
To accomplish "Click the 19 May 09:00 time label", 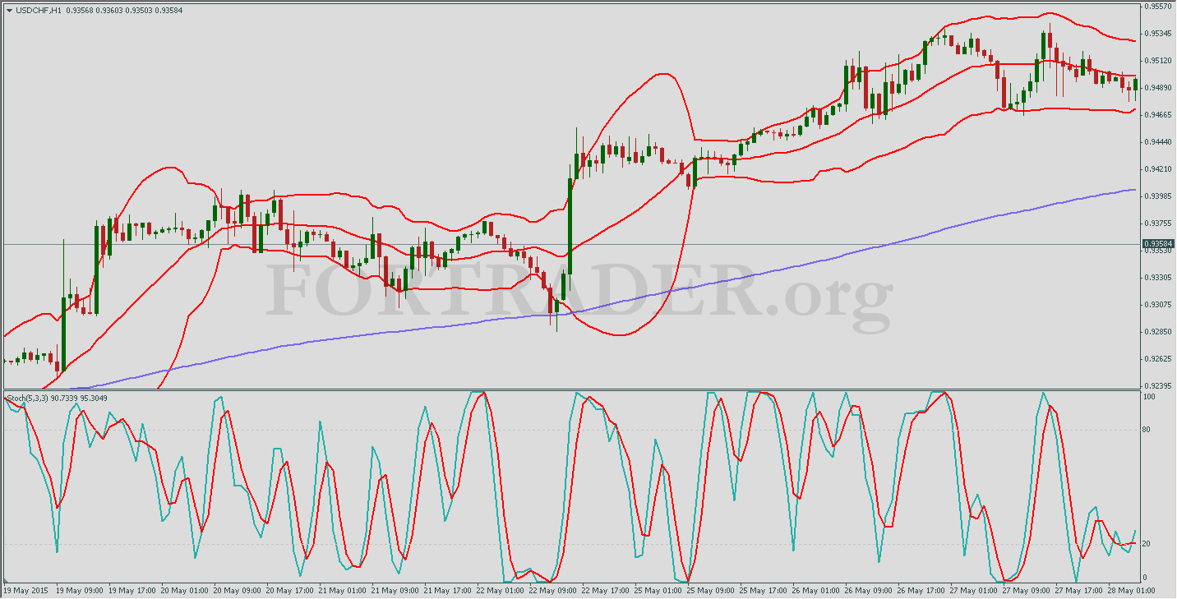I will click(x=80, y=591).
